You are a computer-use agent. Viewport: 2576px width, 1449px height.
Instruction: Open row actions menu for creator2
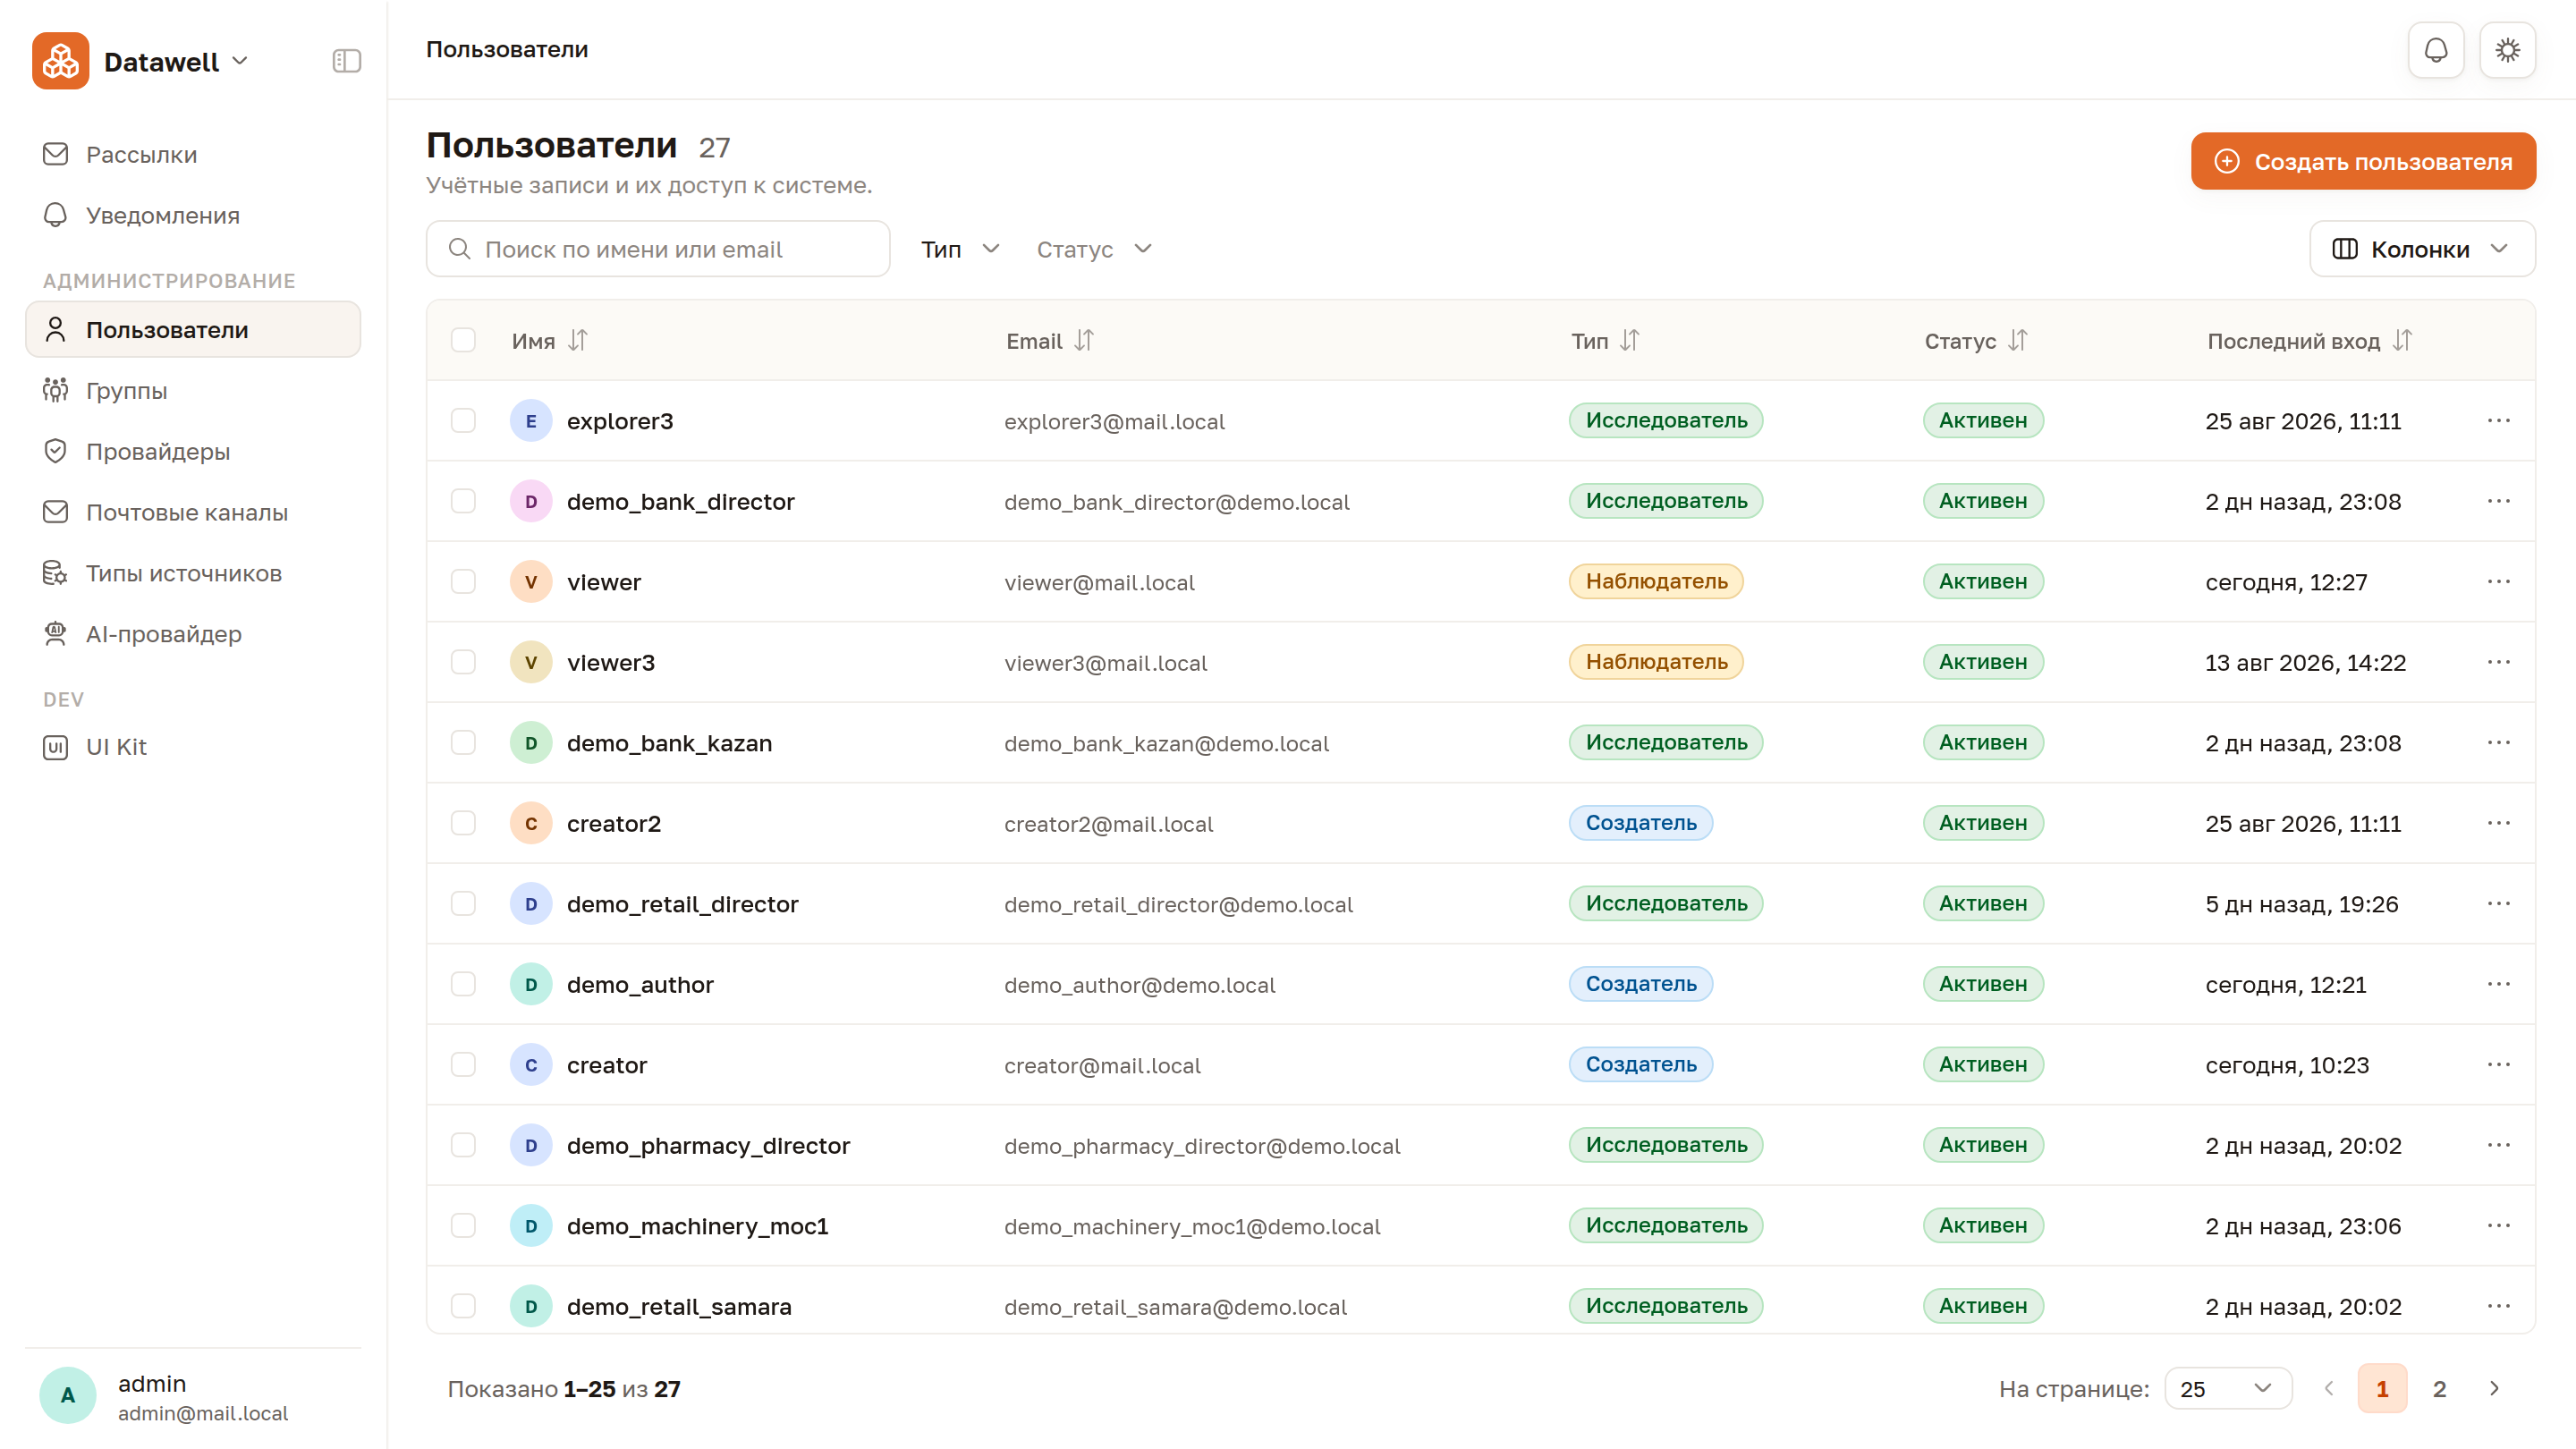coord(2498,823)
